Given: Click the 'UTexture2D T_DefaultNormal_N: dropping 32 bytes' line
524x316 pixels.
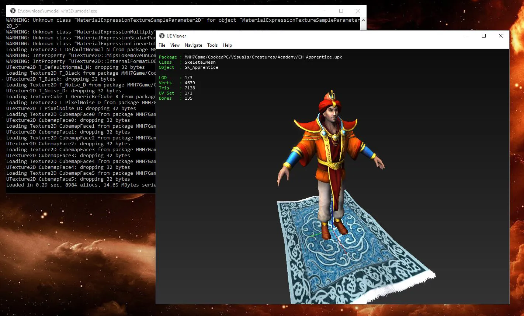Looking at the screenshot, I should click(x=76, y=67).
